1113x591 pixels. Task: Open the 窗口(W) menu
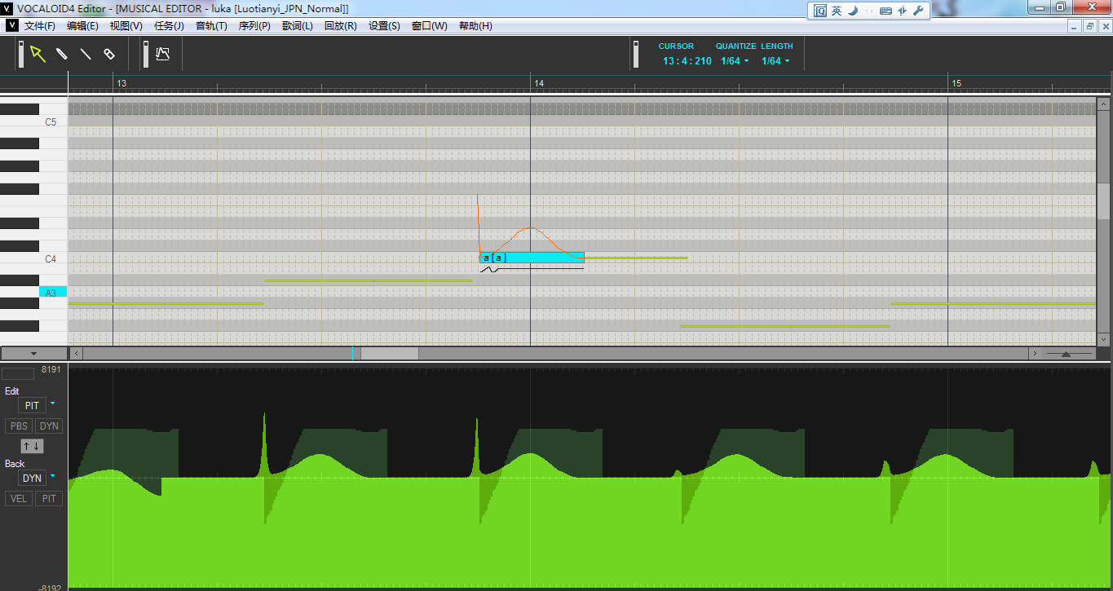pyautogui.click(x=429, y=26)
